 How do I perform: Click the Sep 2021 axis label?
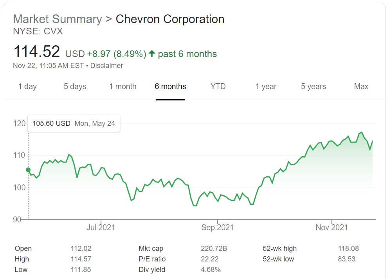(x=217, y=227)
